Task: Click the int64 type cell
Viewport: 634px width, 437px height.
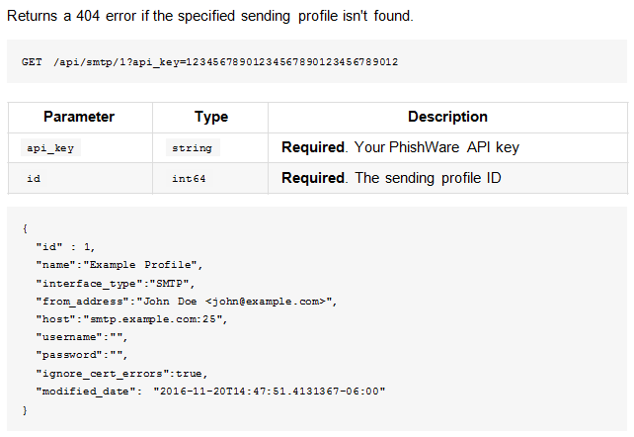Action: [x=189, y=178]
